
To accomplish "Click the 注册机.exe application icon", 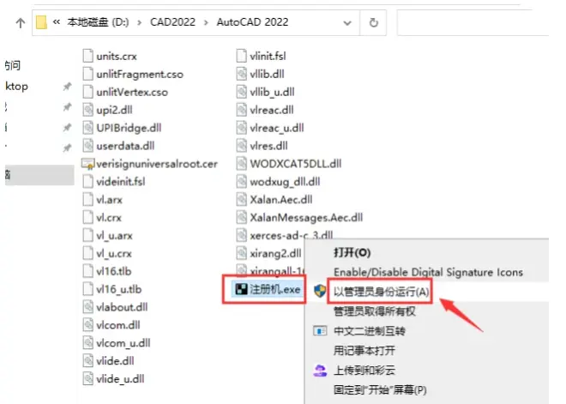I will click(241, 289).
